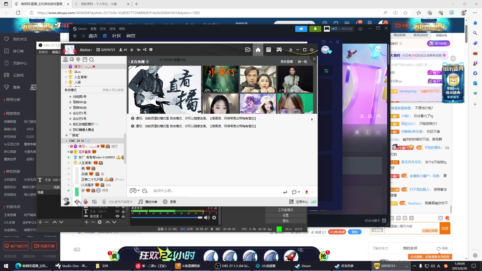The width and height of the screenshot is (482, 271).
Task: Open the YY mixer adjustment icon
Action: point(94,202)
